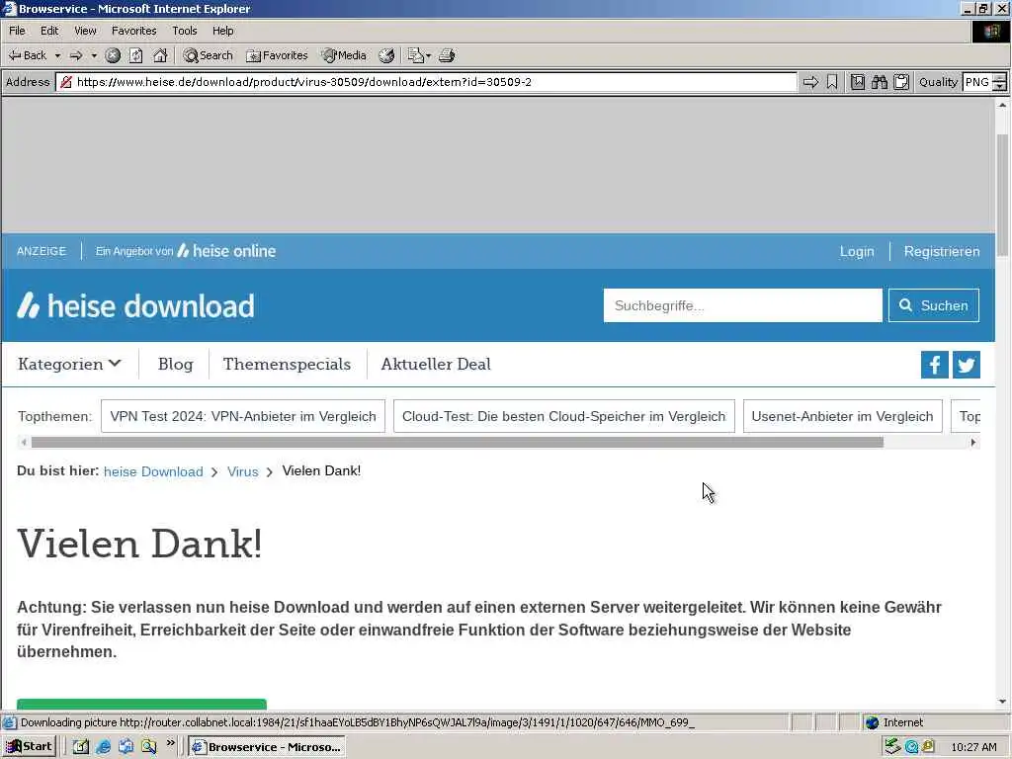Open the Blog tab
Screen dimensions: 1012x759
(176, 364)
